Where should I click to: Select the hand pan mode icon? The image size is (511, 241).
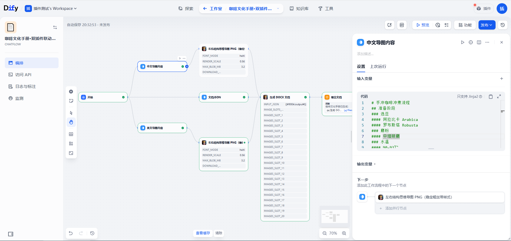click(x=71, y=122)
